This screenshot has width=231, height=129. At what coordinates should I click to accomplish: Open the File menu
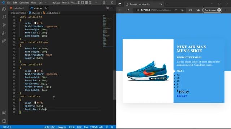pyautogui.click(x=9, y=3)
